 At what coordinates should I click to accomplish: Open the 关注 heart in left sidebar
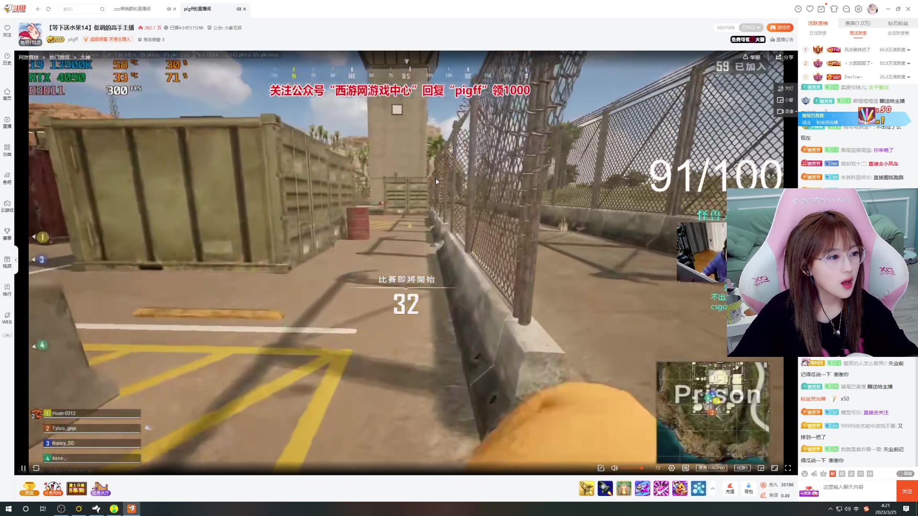pos(7,31)
